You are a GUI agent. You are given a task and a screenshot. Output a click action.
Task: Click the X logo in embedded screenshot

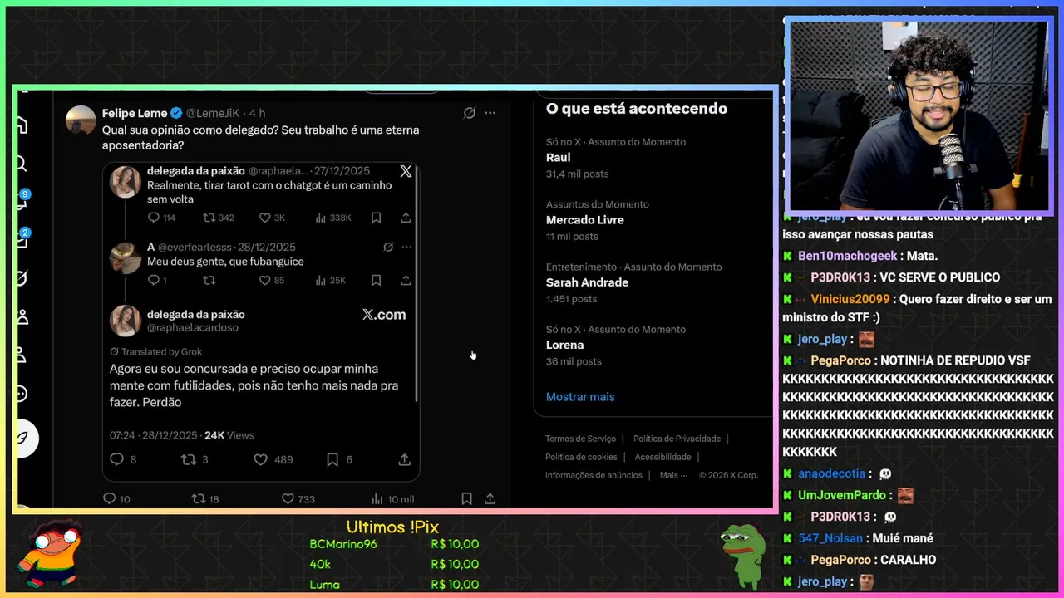click(x=406, y=171)
